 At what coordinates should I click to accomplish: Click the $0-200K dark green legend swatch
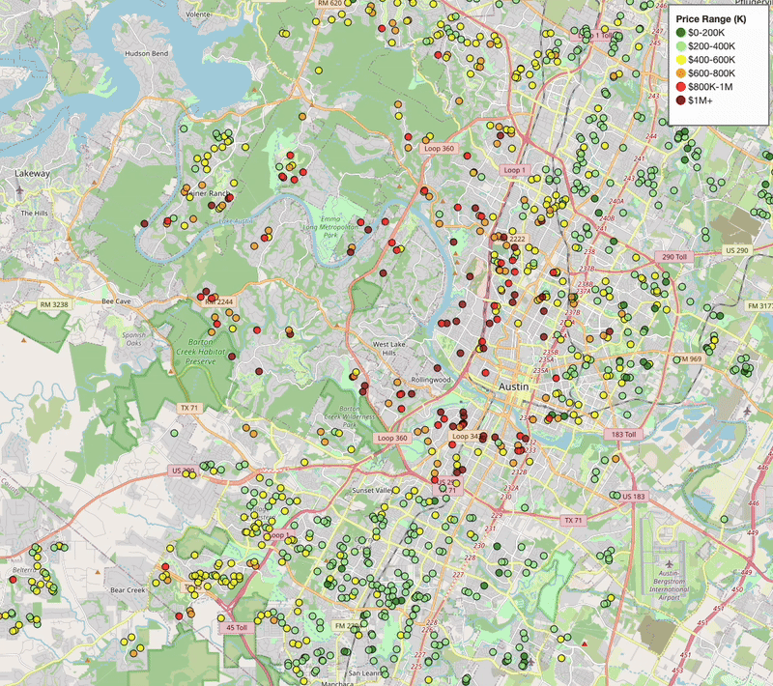(x=681, y=33)
